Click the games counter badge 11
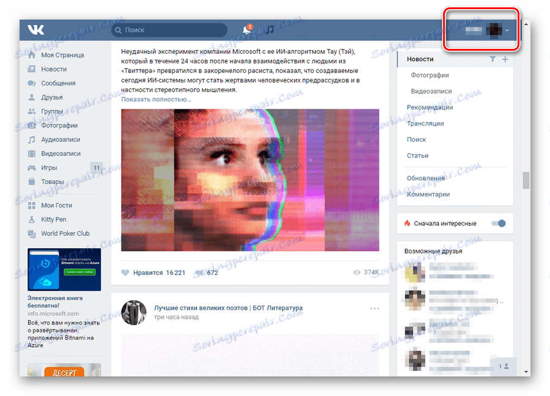This screenshot has width=550, height=396. coord(97,167)
